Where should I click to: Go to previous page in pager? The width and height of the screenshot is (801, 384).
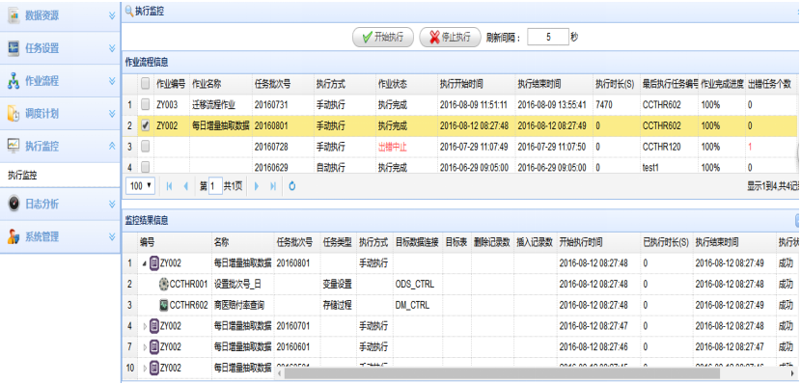tap(186, 186)
